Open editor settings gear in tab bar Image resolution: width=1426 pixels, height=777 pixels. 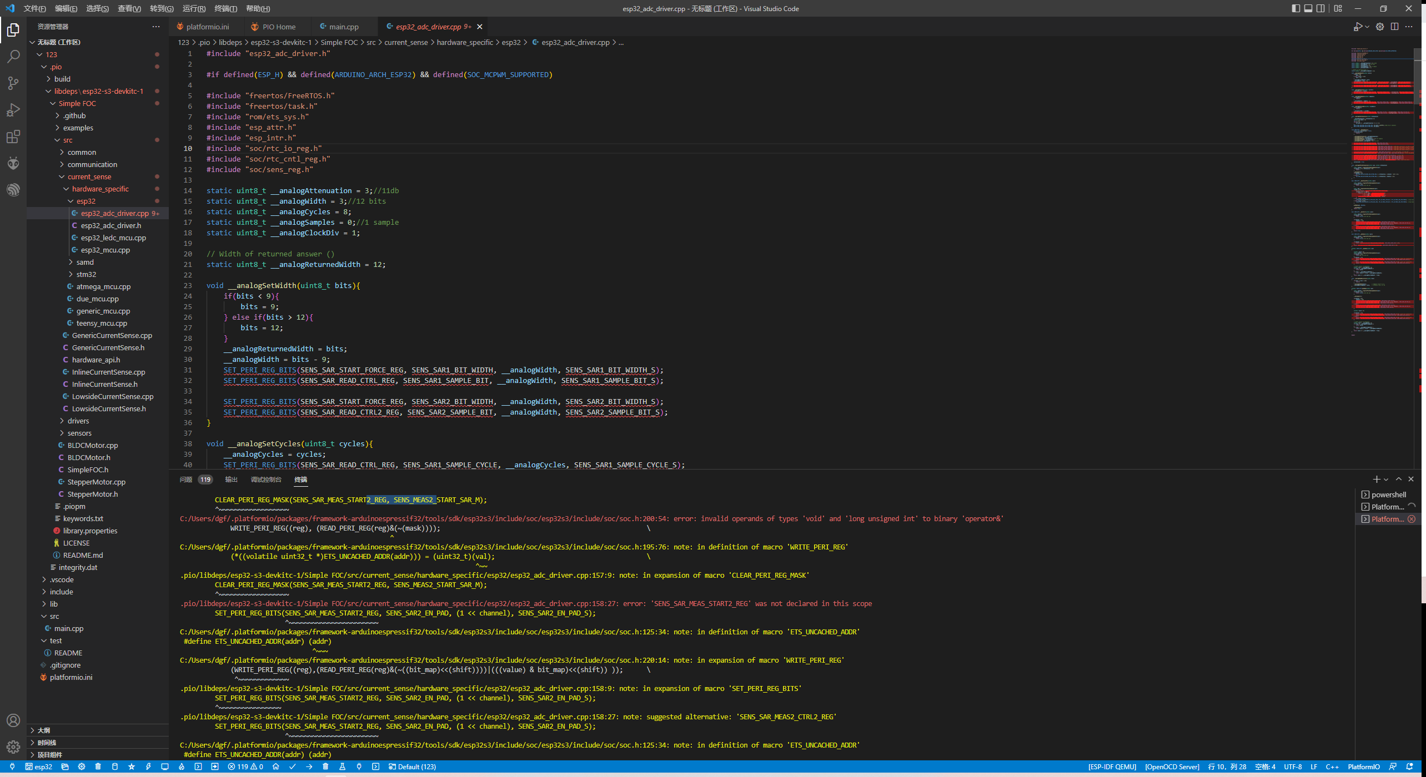coord(1379,27)
